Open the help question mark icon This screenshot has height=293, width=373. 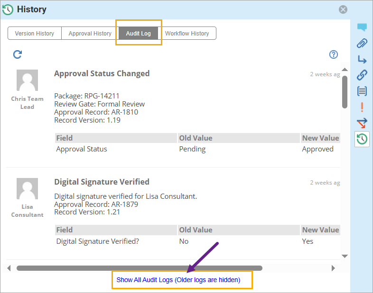pyautogui.click(x=333, y=54)
